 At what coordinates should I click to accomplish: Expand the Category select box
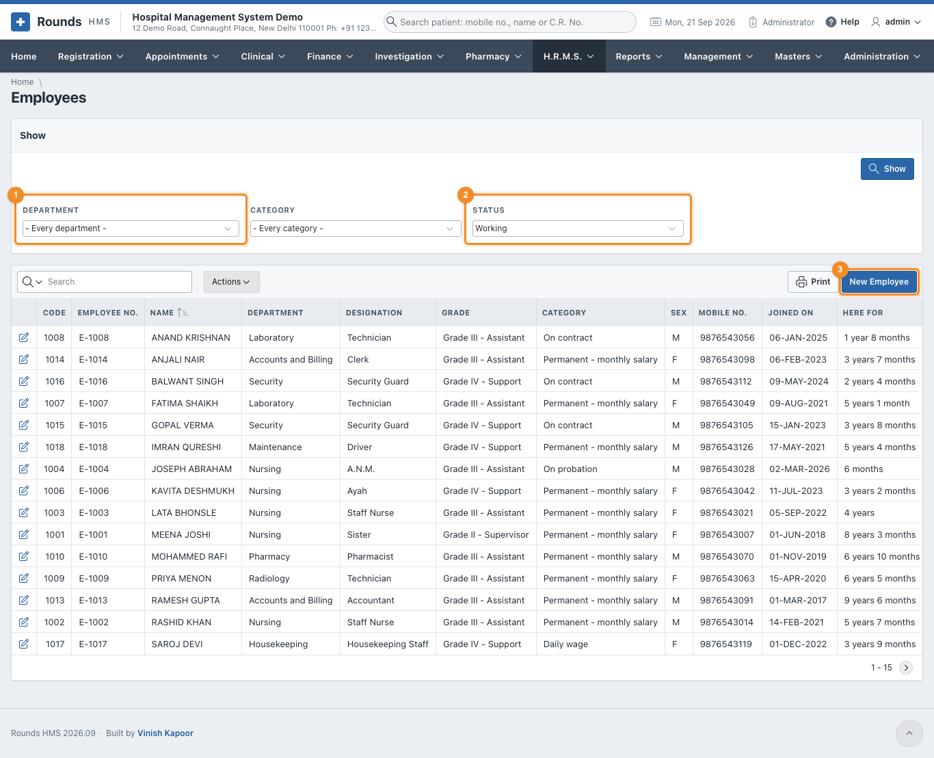(x=356, y=228)
